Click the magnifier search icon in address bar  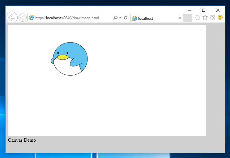[116, 18]
